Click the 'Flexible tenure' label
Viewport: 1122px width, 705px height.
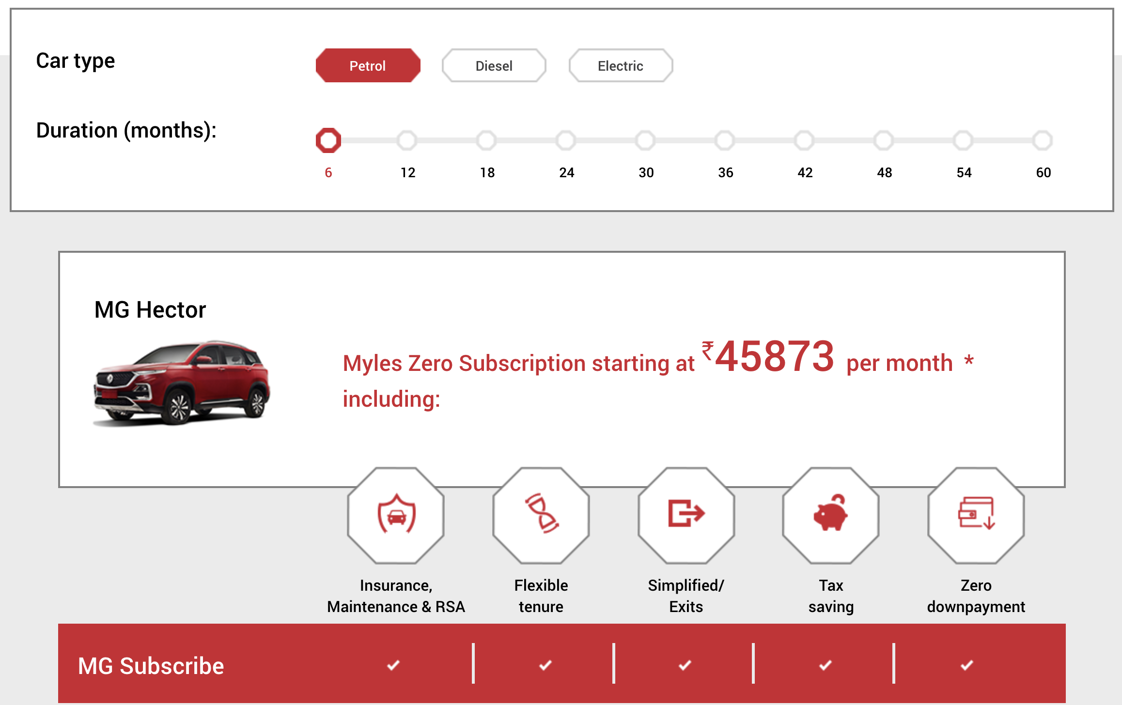pos(541,596)
